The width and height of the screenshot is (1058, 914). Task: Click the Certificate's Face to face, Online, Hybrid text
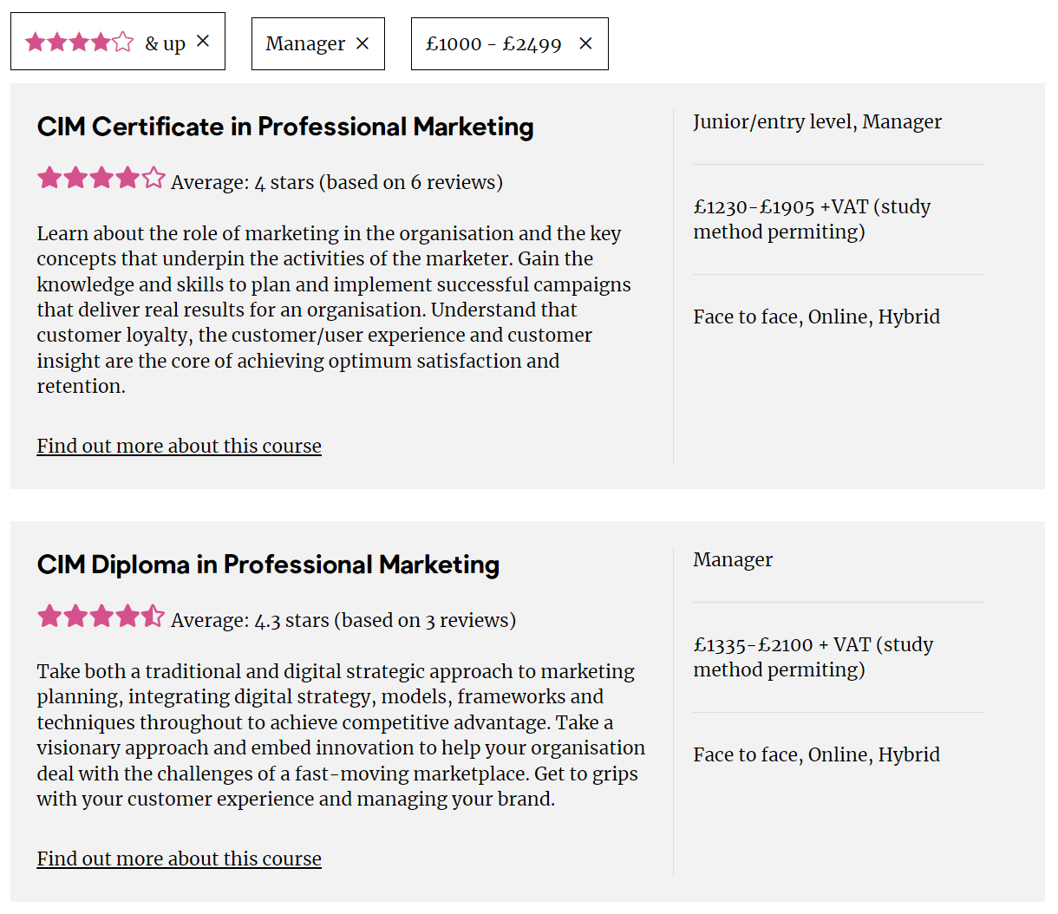coord(816,317)
